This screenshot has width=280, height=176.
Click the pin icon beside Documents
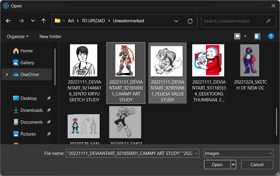[49, 122]
